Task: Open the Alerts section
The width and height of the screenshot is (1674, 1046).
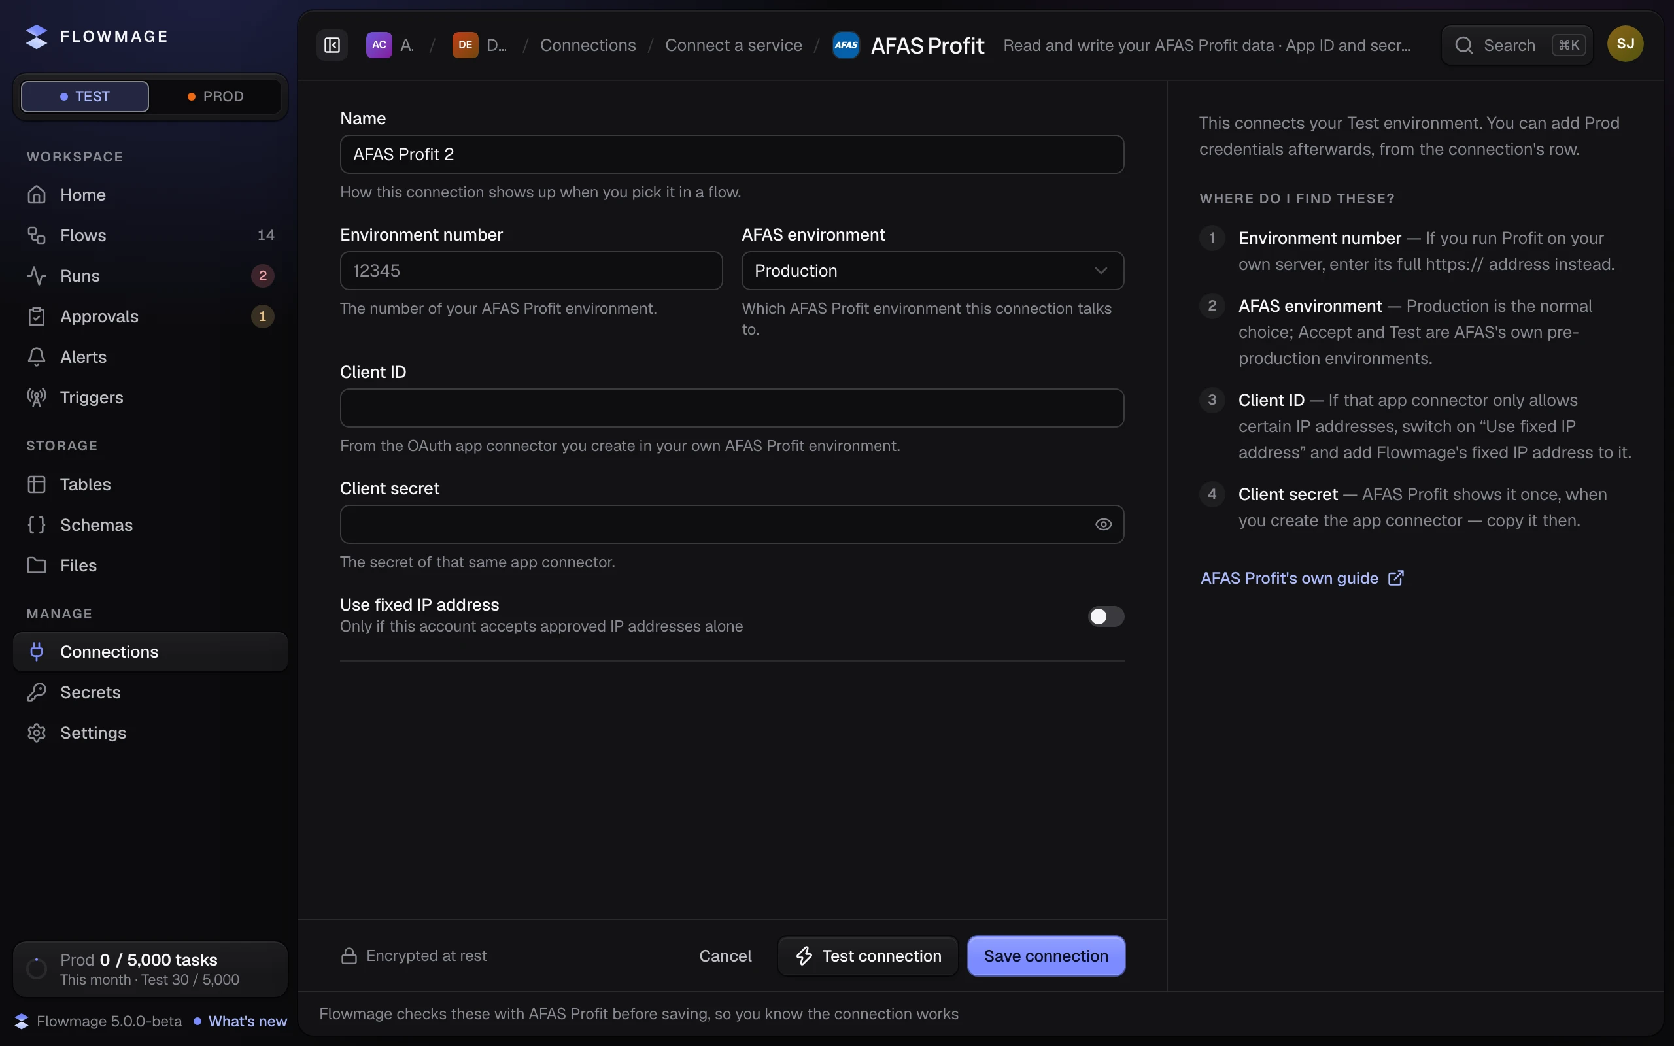Action: tap(150, 357)
